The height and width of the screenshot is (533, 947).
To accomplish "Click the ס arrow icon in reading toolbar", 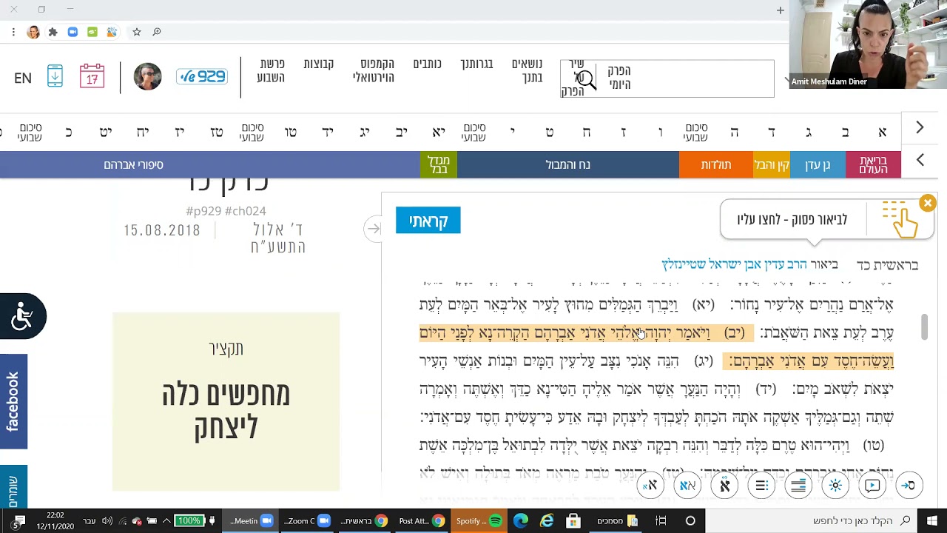I will (x=908, y=486).
